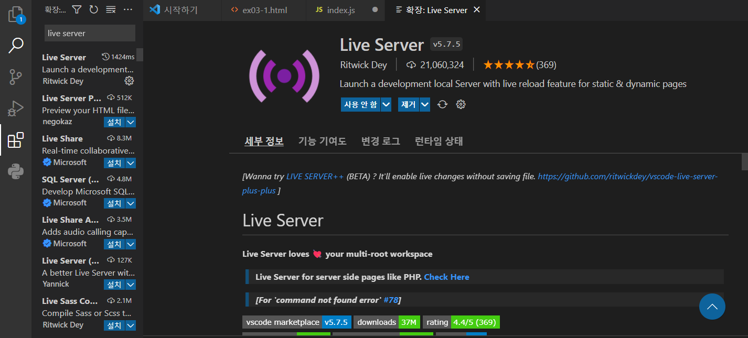The image size is (748, 338).
Task: Click the large Live Server logo
Action: (x=284, y=76)
